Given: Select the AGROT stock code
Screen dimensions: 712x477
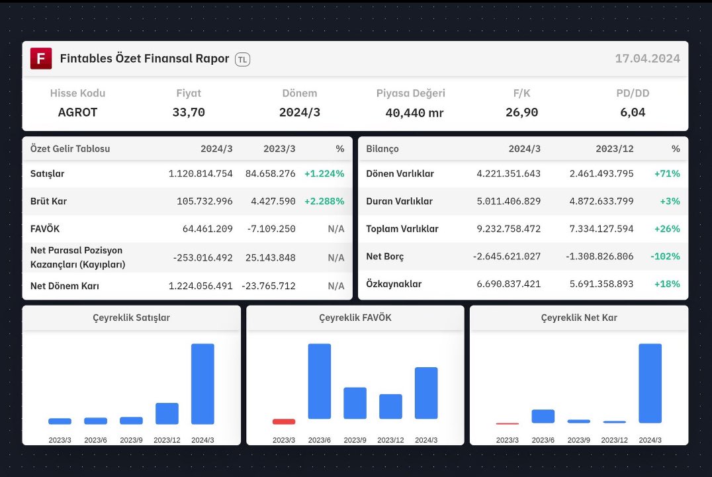Looking at the screenshot, I should pos(77,112).
